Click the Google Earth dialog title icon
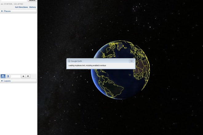 click(69, 61)
